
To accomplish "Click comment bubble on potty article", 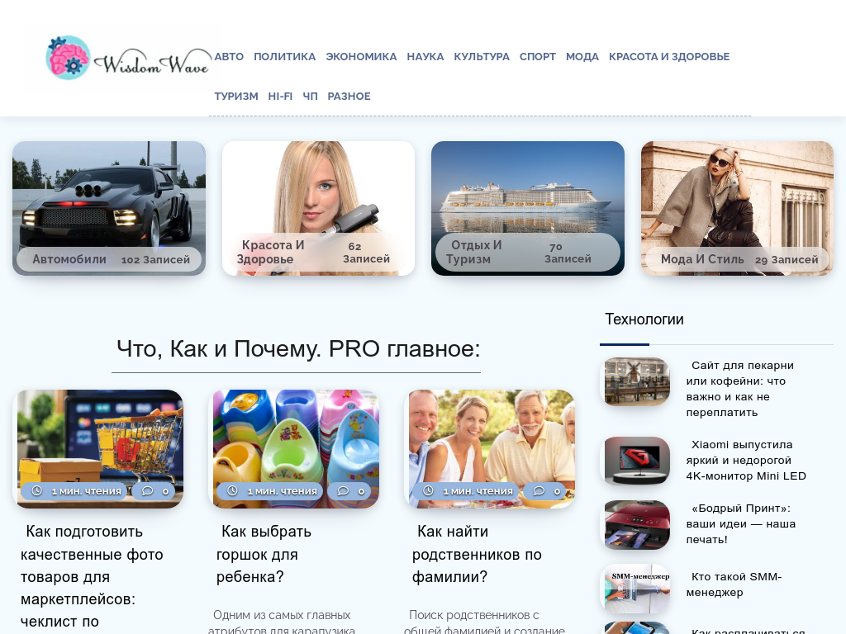I will tap(343, 490).
